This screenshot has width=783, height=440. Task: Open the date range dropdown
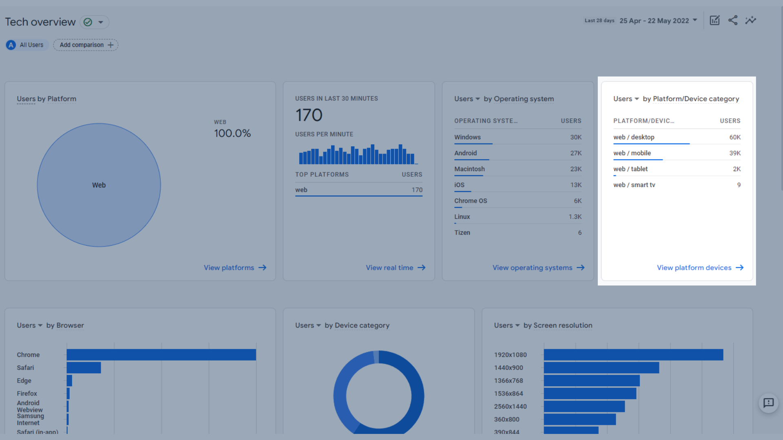click(658, 21)
